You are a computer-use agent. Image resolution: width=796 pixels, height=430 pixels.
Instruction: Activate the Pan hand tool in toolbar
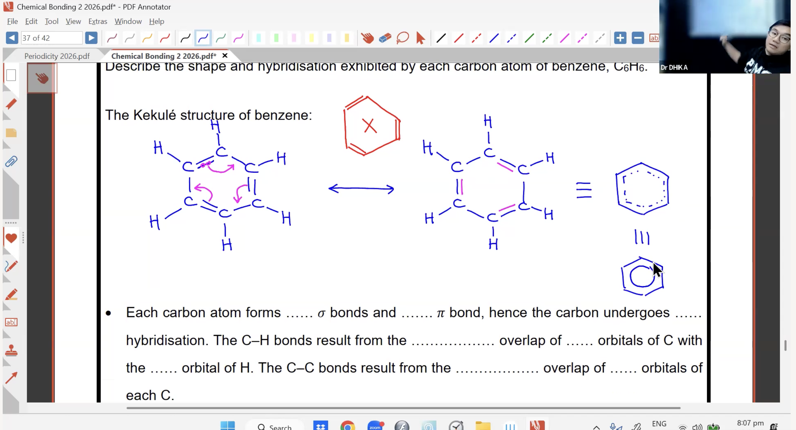[368, 38]
